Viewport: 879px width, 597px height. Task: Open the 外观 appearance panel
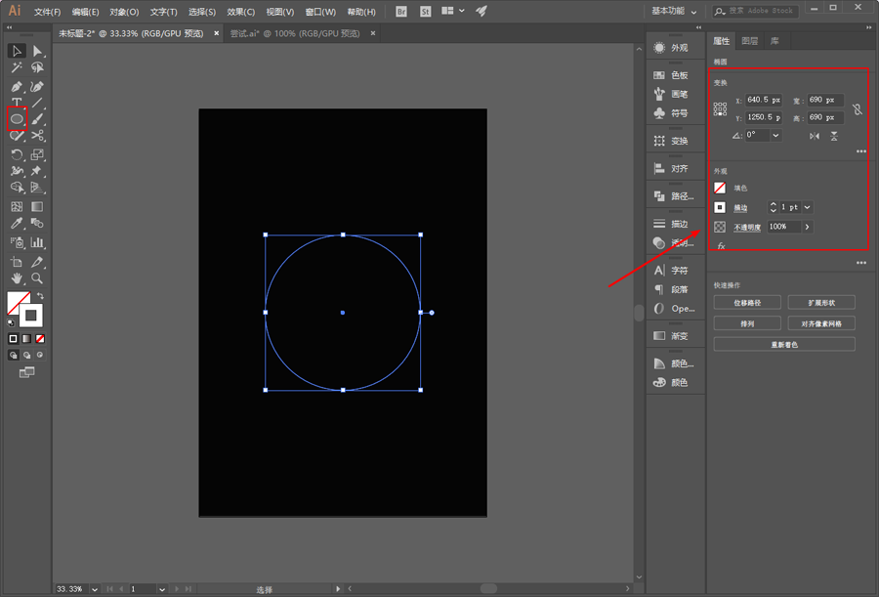point(672,48)
